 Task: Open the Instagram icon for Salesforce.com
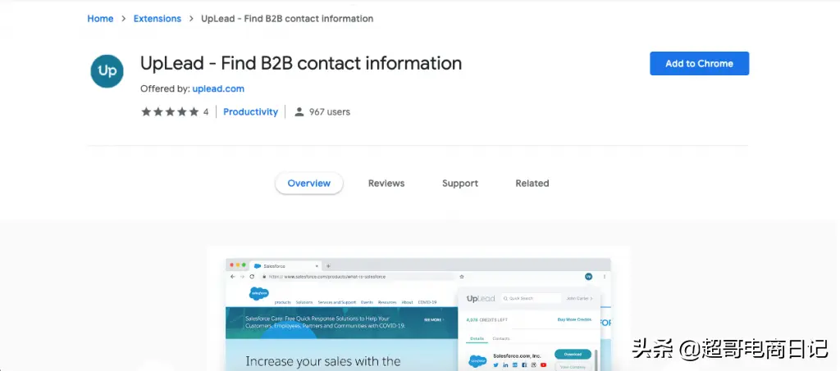point(533,365)
